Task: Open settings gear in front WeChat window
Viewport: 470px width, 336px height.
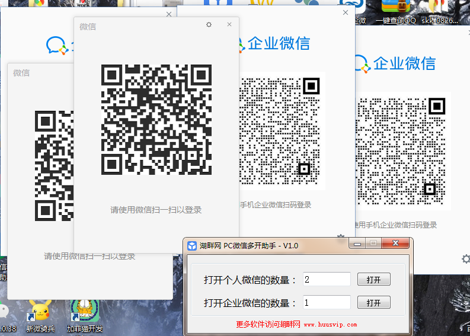Action: pyautogui.click(x=209, y=24)
